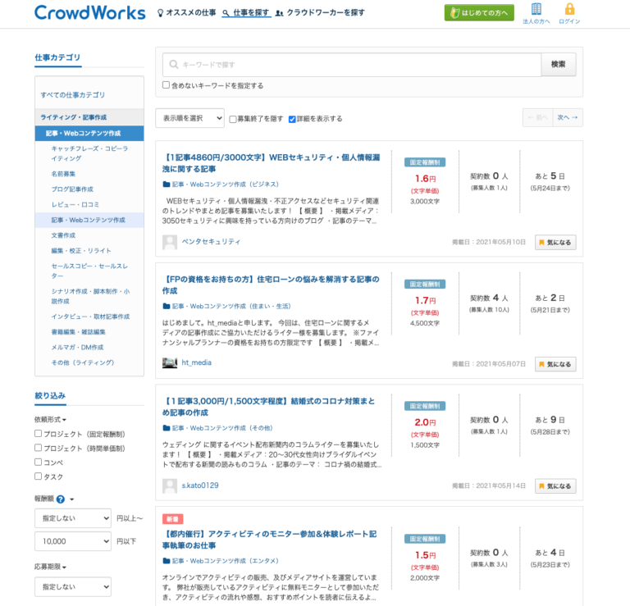
Task: Select 編集・校正・リライト category
Action: (x=80, y=251)
